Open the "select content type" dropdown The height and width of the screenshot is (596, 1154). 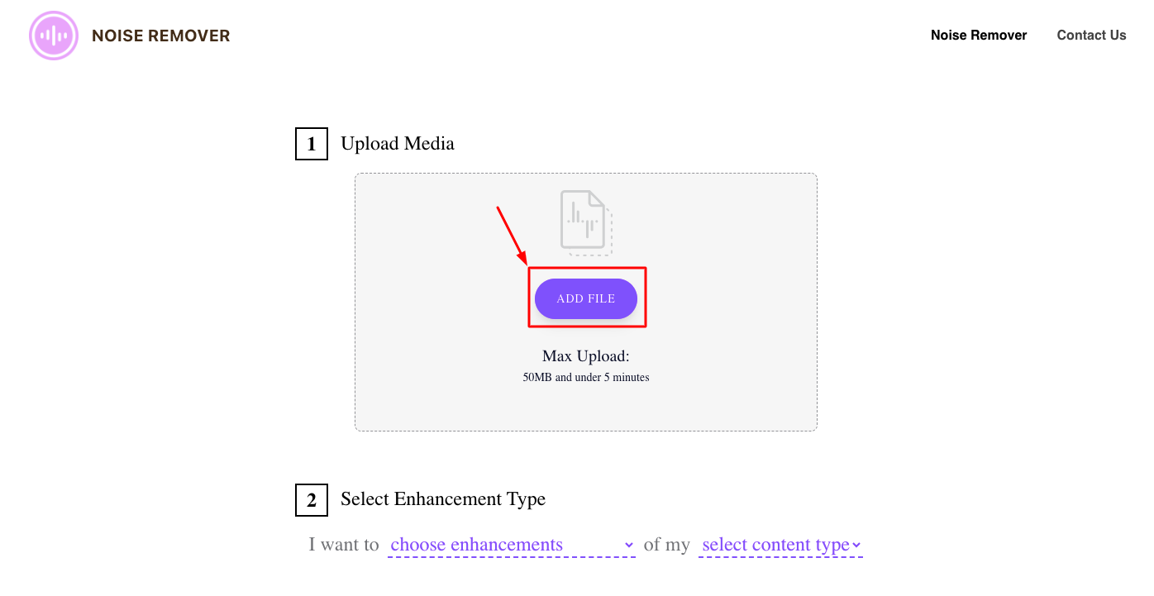pos(775,546)
